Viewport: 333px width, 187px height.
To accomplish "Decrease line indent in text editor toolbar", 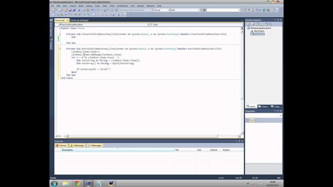I will (x=75, y=15).
